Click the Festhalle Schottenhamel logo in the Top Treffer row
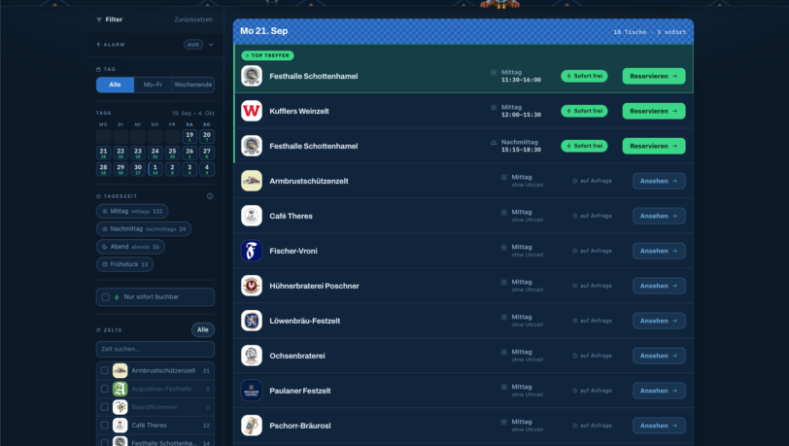 click(x=252, y=76)
